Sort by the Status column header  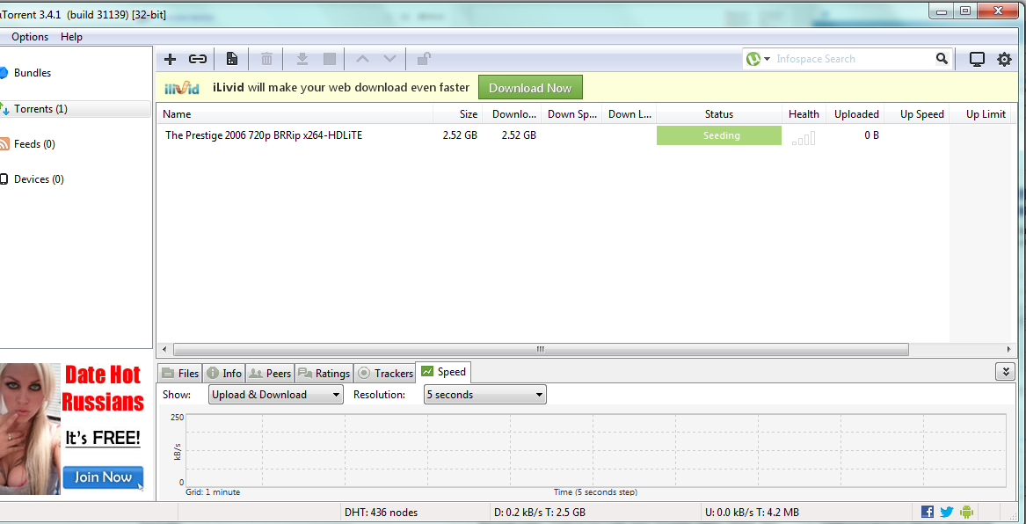[x=718, y=113]
